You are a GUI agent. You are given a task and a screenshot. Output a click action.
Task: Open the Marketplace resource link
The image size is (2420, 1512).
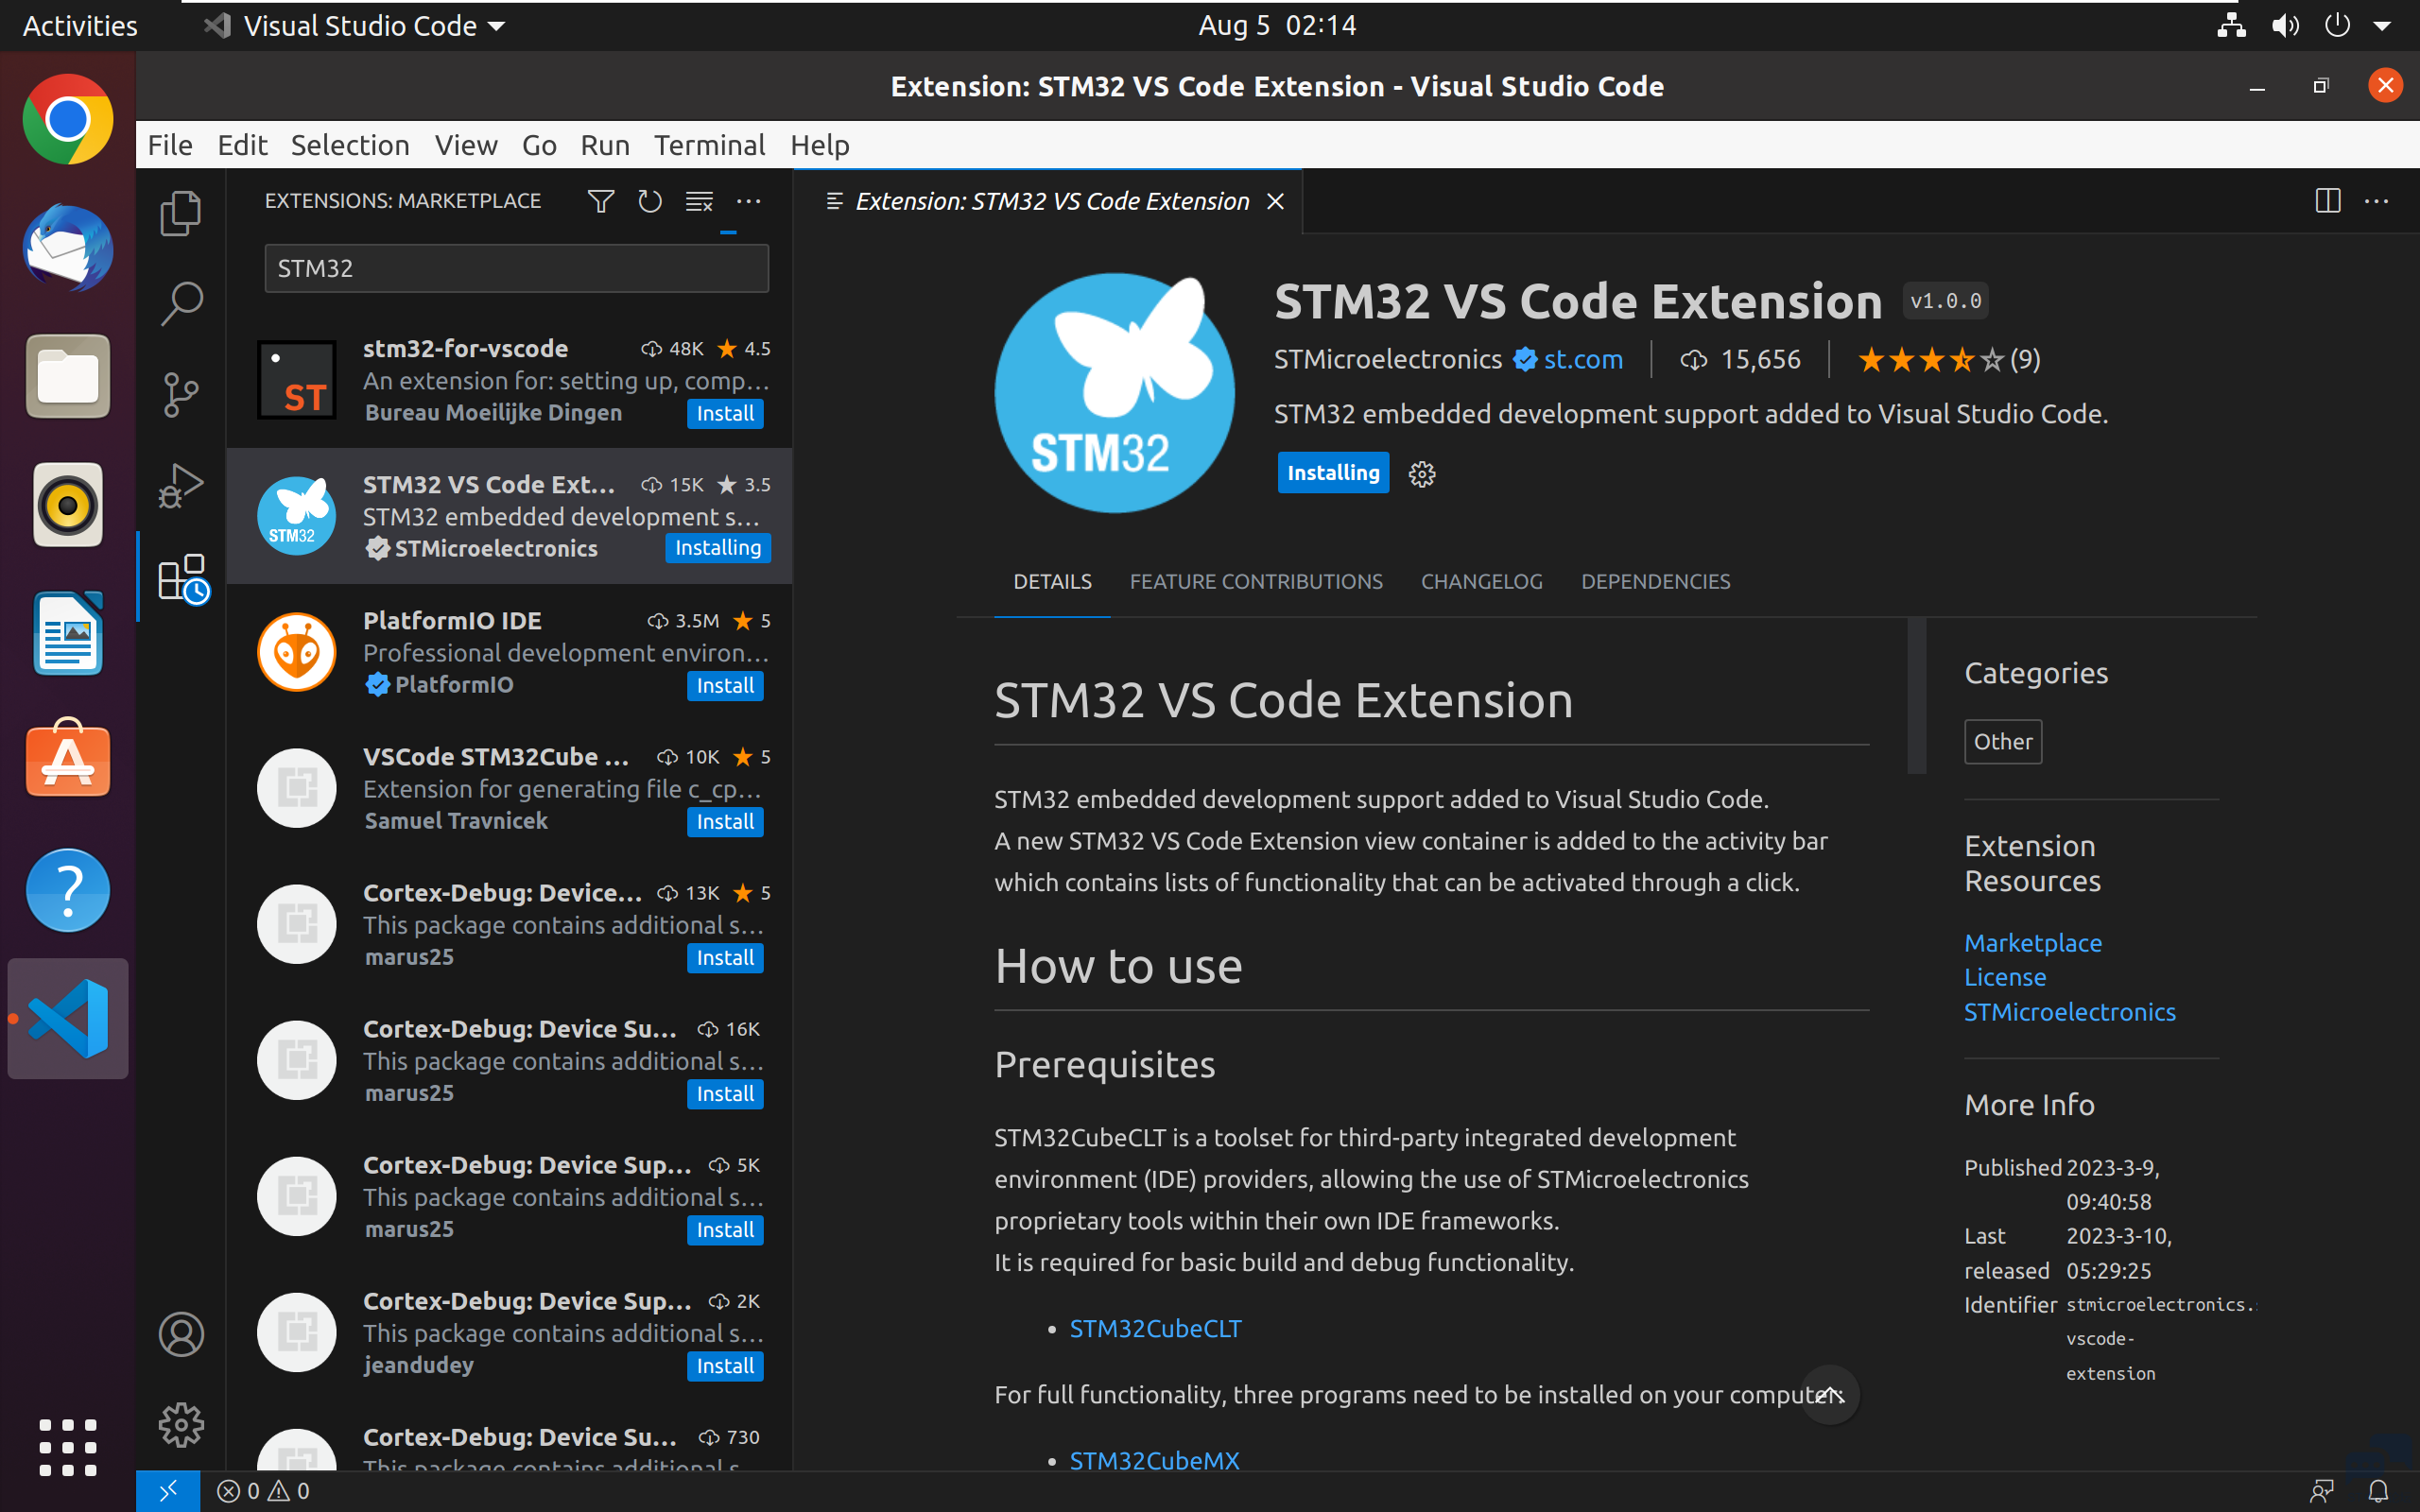coord(2032,942)
